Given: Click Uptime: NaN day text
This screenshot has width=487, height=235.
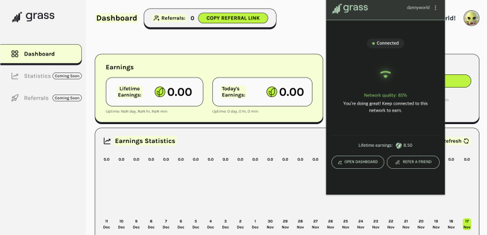Looking at the screenshot, I should [137, 111].
